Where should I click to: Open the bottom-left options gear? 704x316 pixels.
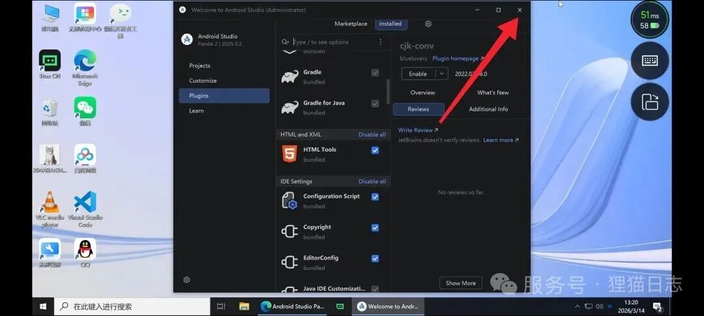click(187, 280)
